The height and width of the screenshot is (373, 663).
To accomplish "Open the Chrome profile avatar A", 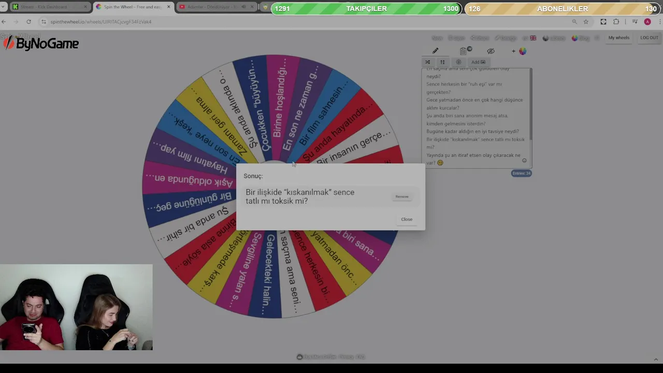I will 647,22.
